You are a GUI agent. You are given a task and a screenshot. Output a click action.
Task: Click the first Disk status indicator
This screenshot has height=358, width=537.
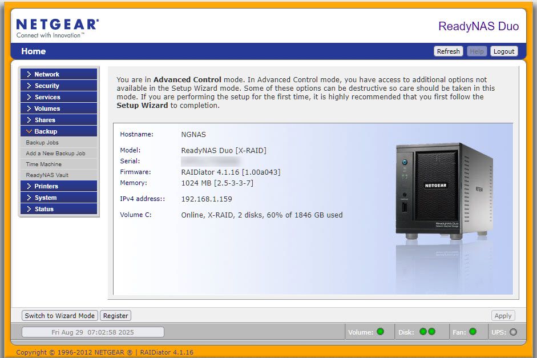tap(423, 332)
